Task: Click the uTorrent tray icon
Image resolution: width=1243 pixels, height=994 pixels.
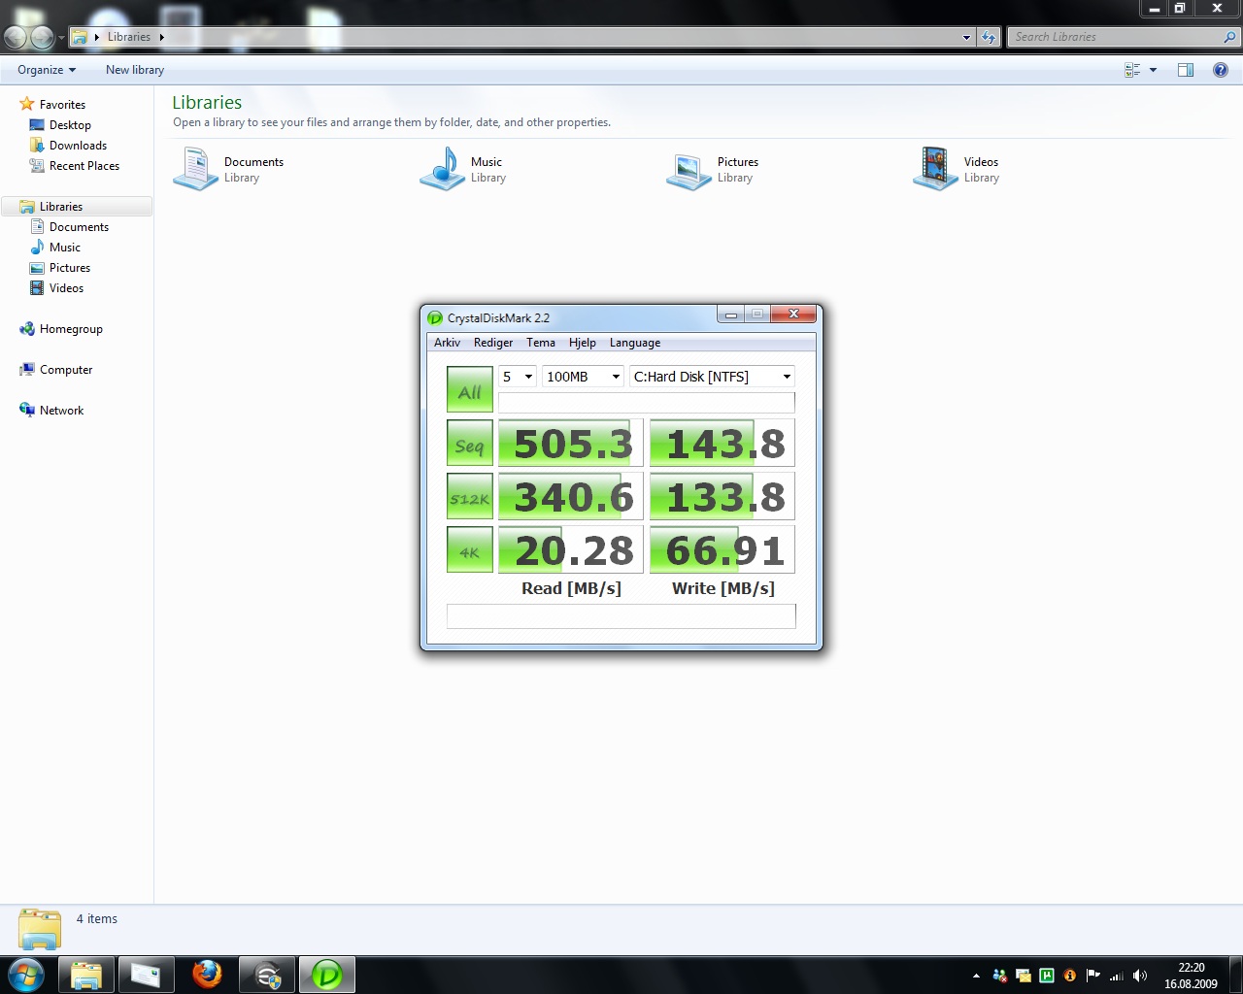Action: point(1047,976)
